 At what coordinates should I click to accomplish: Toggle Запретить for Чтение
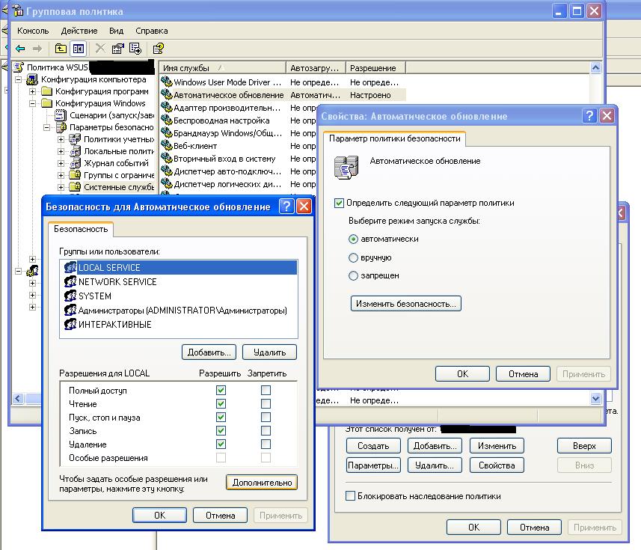[266, 403]
